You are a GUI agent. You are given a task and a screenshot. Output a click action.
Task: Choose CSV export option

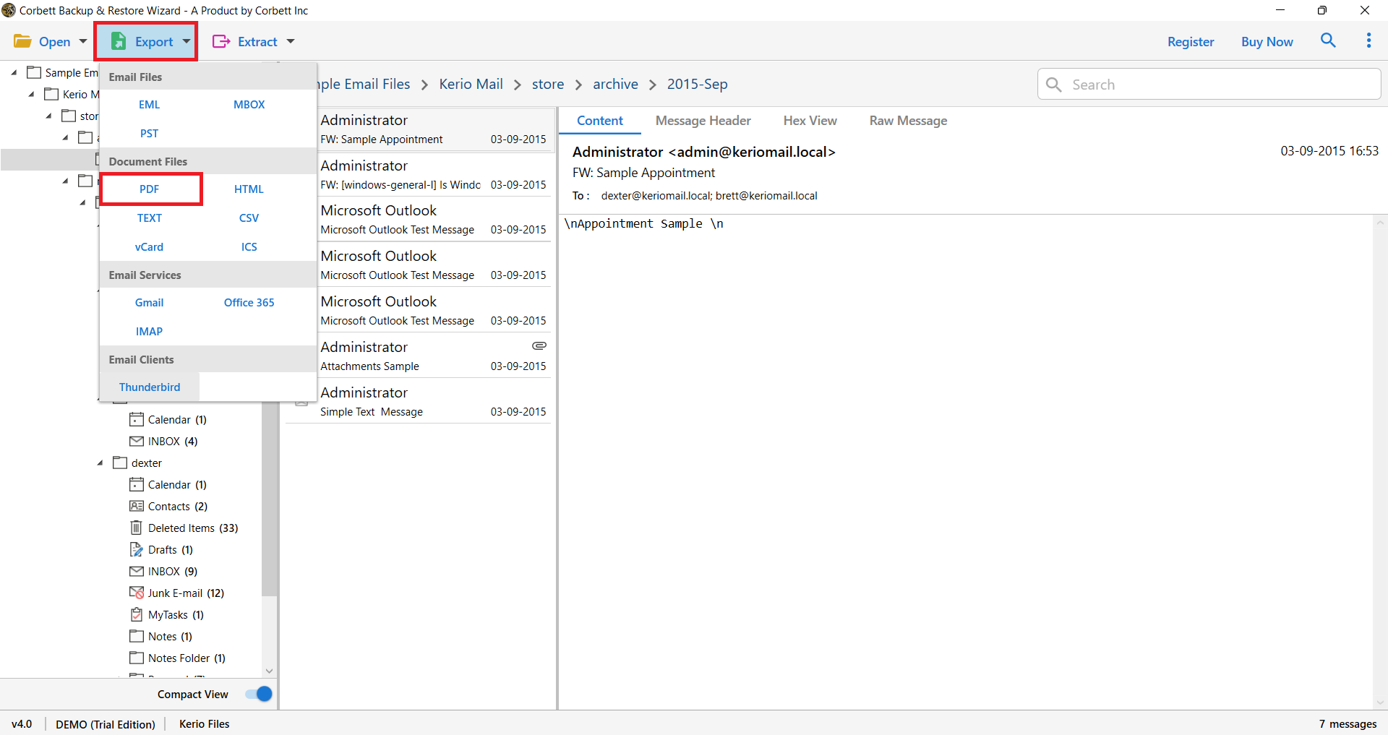249,218
